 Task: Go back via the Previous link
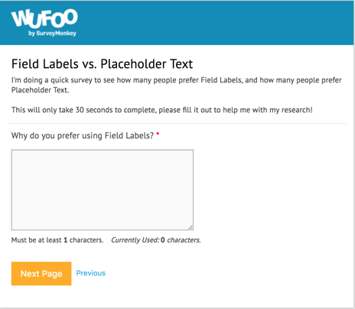91,273
